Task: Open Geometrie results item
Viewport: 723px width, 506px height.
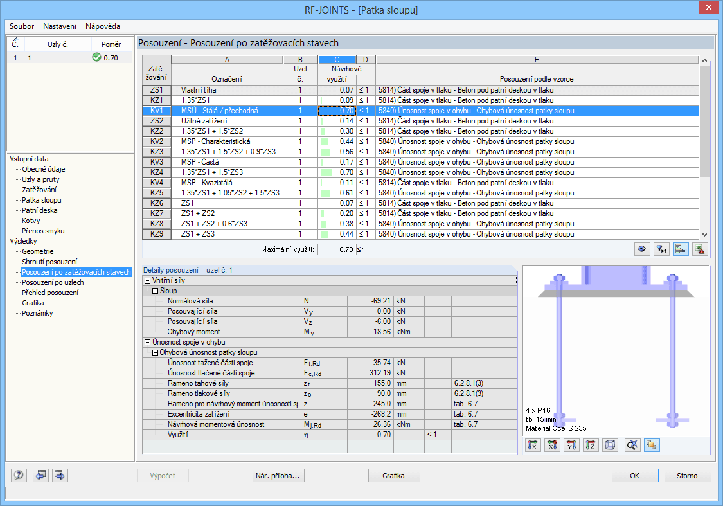Action: point(38,251)
